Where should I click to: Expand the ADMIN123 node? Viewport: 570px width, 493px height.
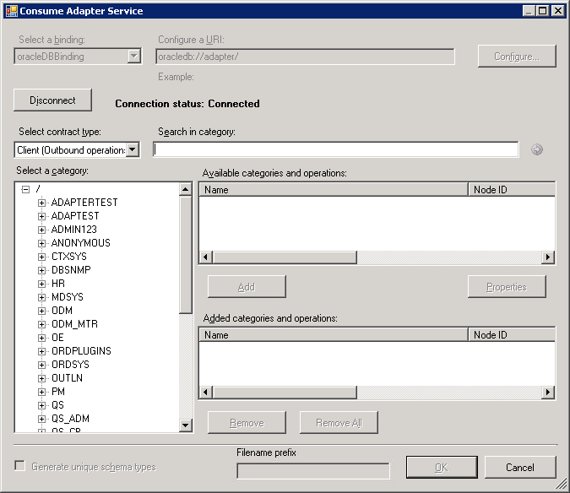(x=42, y=230)
